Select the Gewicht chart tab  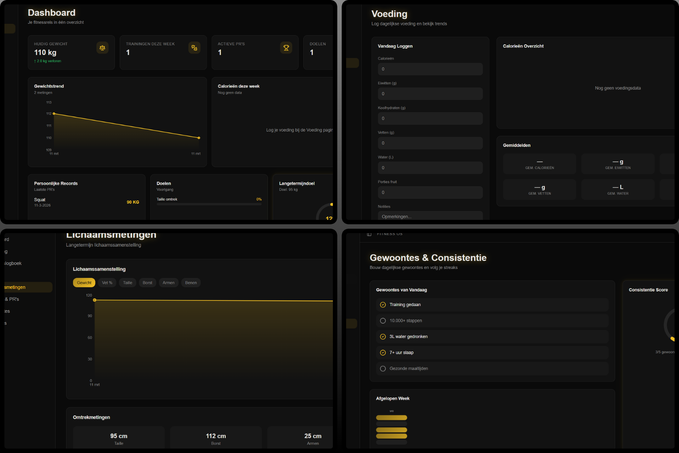[84, 283]
